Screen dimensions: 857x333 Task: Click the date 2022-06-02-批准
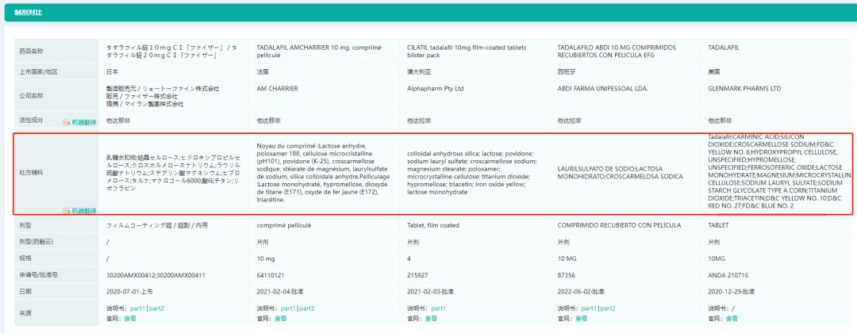tap(581, 292)
